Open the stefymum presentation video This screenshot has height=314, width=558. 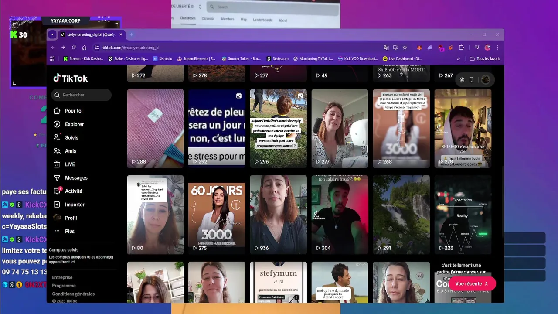[278, 282]
